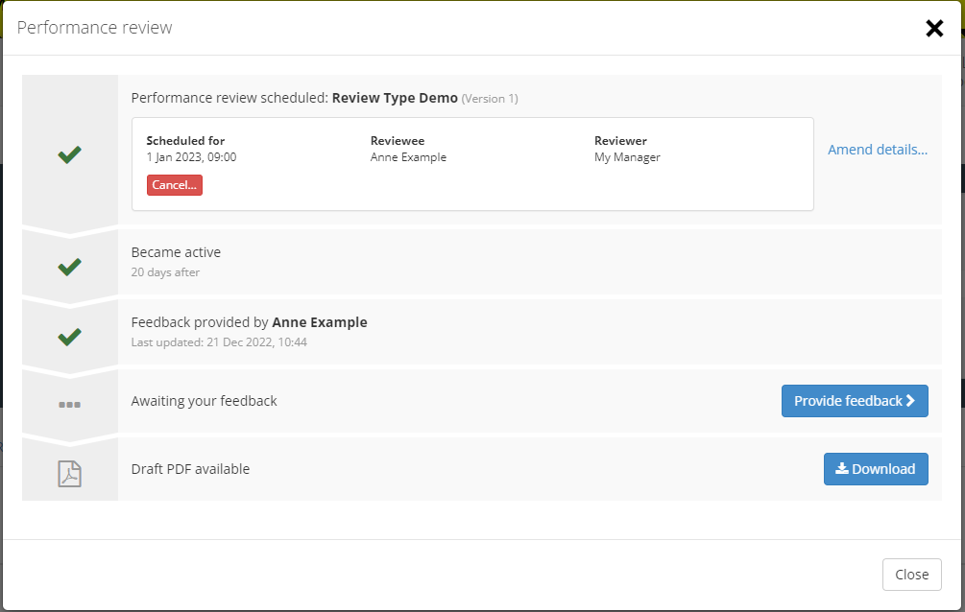Click the 20 days after text
The image size is (965, 612).
click(x=165, y=272)
